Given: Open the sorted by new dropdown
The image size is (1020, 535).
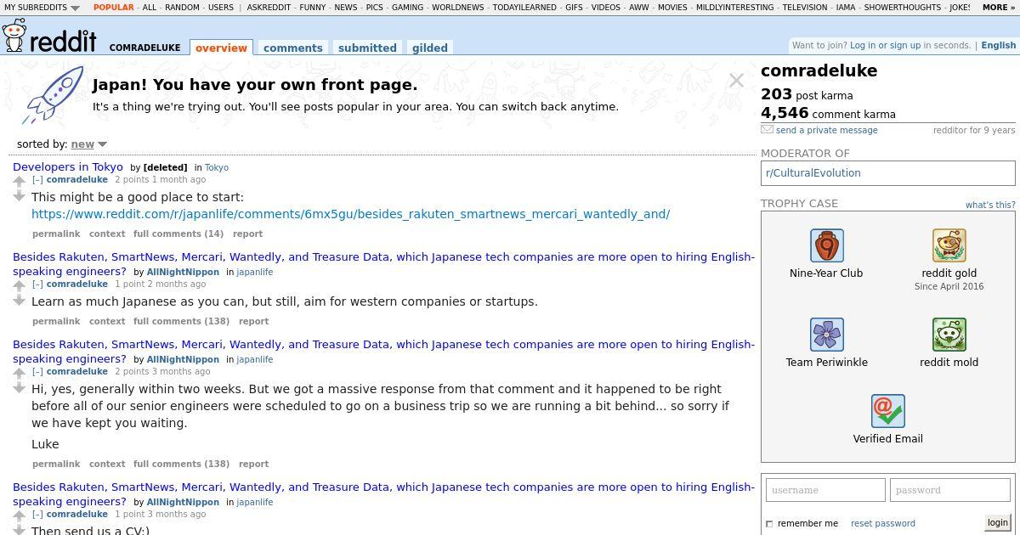Looking at the screenshot, I should [88, 144].
